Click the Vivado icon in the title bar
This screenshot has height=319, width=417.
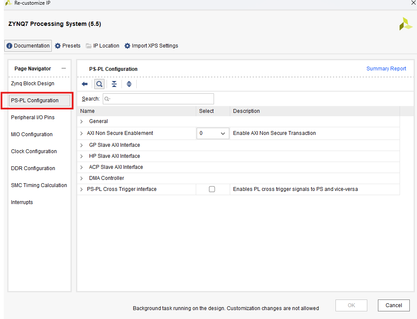click(x=8, y=3)
